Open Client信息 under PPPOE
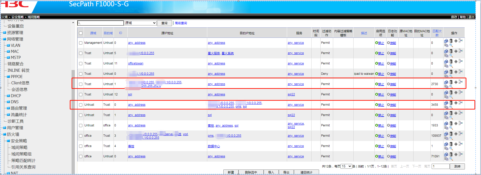481x175 pixels. click(x=20, y=83)
